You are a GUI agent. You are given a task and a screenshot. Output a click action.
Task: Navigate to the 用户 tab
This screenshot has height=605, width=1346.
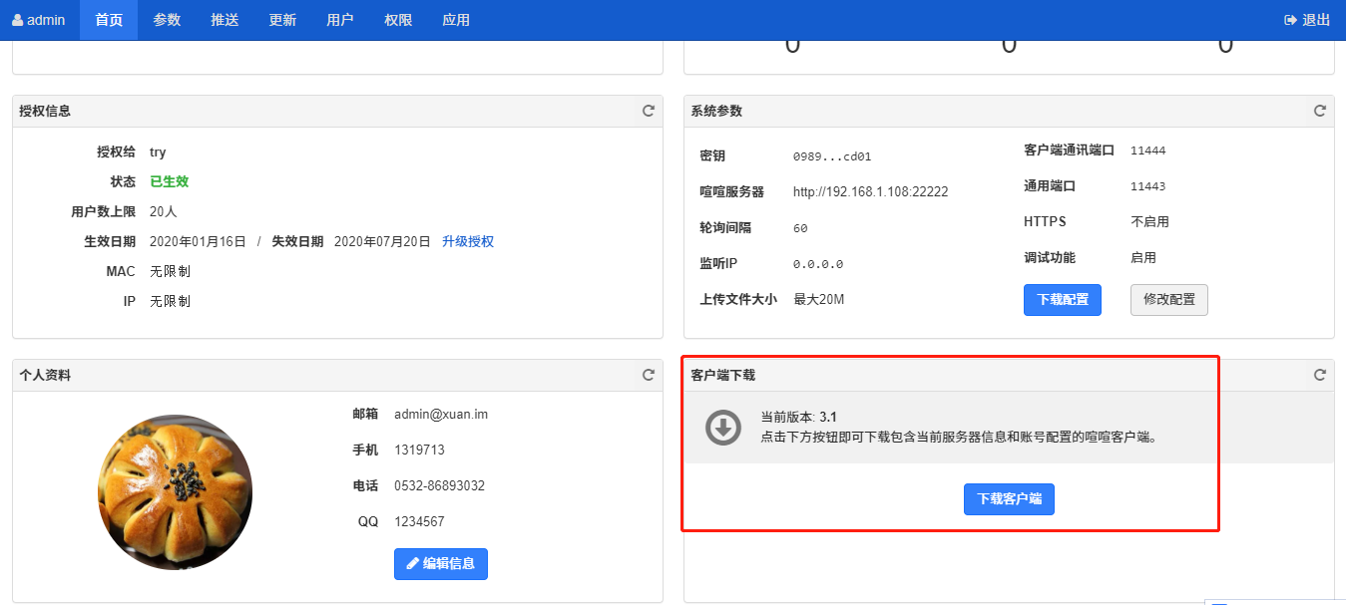pos(340,20)
